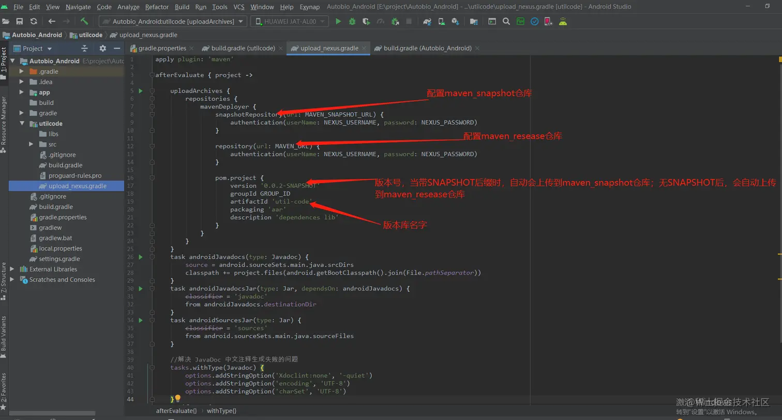This screenshot has width=782, height=420.
Task: Click run gutter arrow on line 34 androidSourcesJar
Action: 140,320
